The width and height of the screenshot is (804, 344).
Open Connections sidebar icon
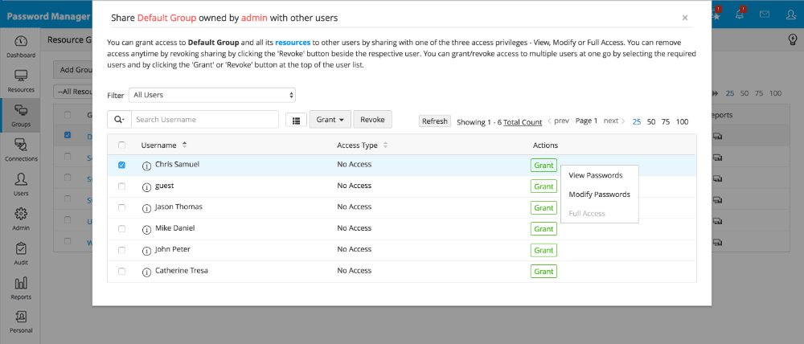pyautogui.click(x=21, y=149)
